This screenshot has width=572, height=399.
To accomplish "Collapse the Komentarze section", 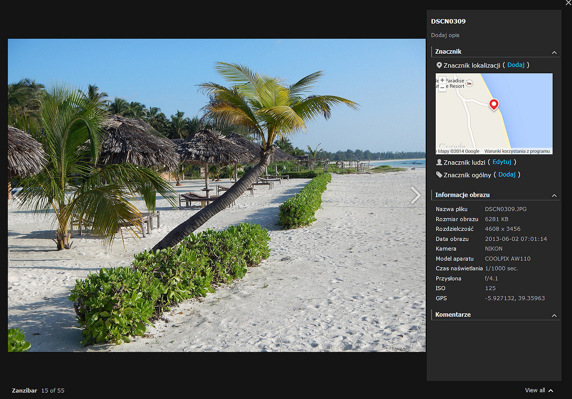I will point(554,316).
